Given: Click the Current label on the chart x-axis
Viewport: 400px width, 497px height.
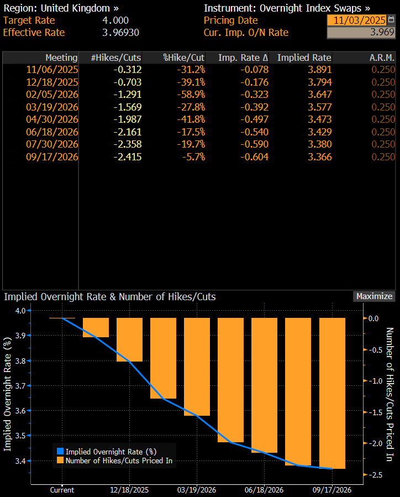Looking at the screenshot, I should pos(62,490).
